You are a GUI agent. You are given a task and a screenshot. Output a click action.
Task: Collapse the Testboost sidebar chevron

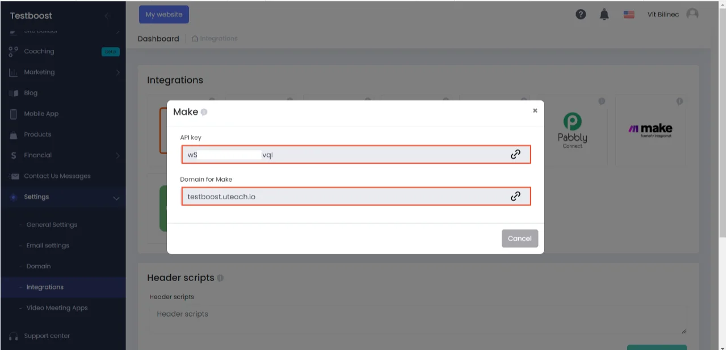pos(107,16)
